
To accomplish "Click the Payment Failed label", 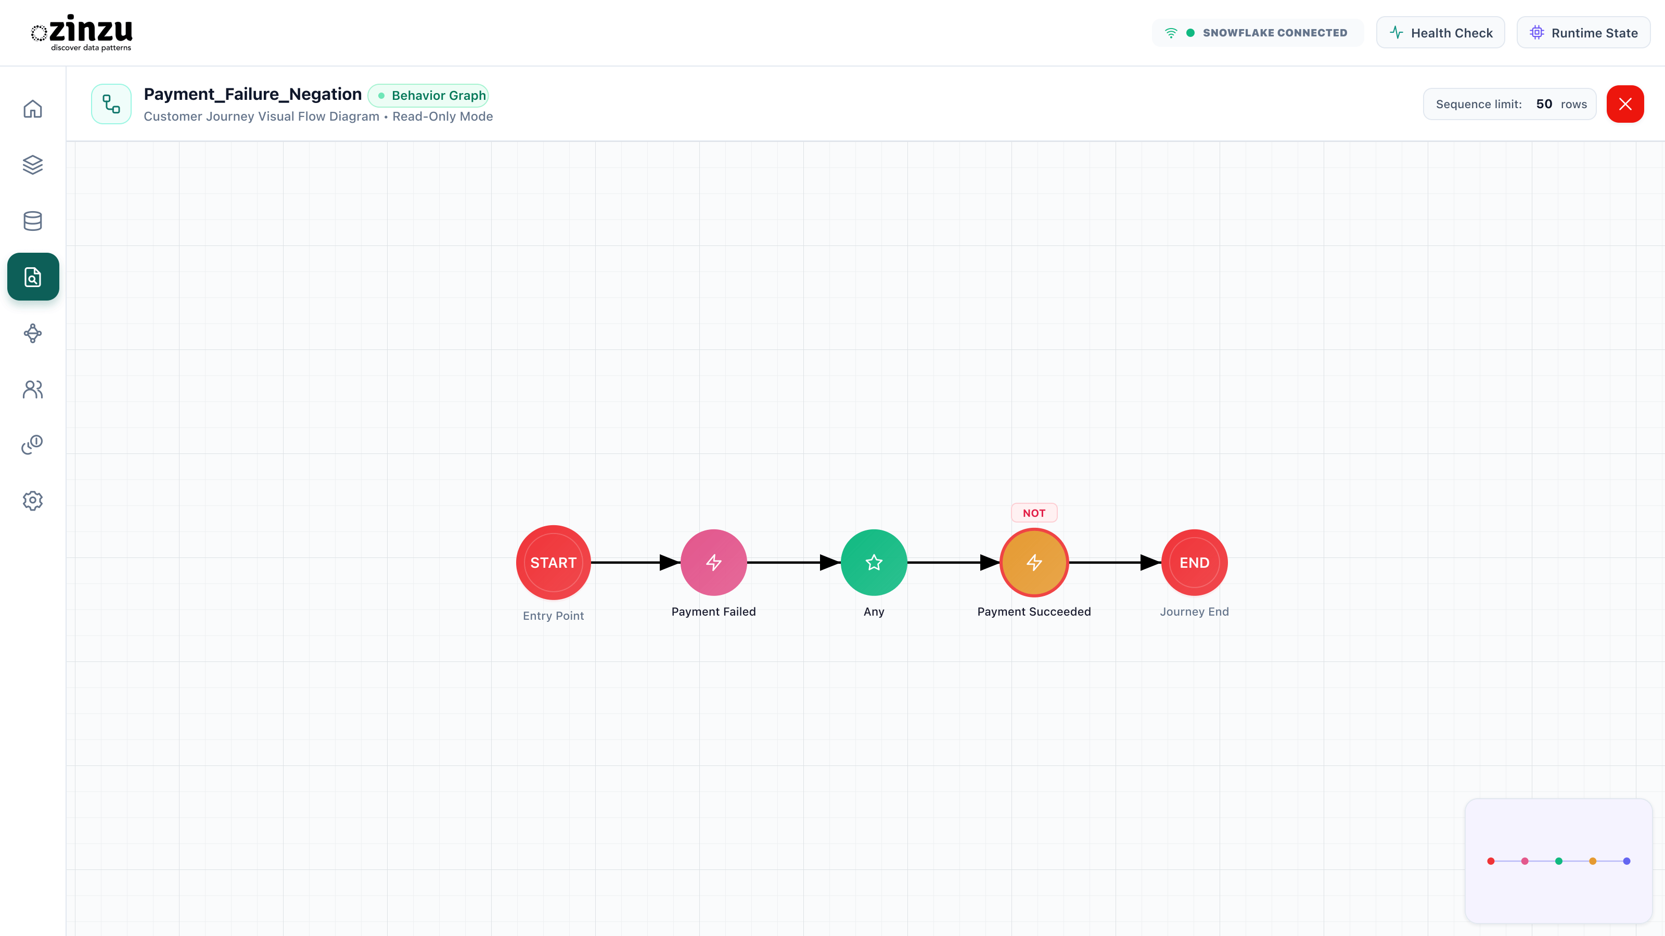I will pyautogui.click(x=713, y=612).
